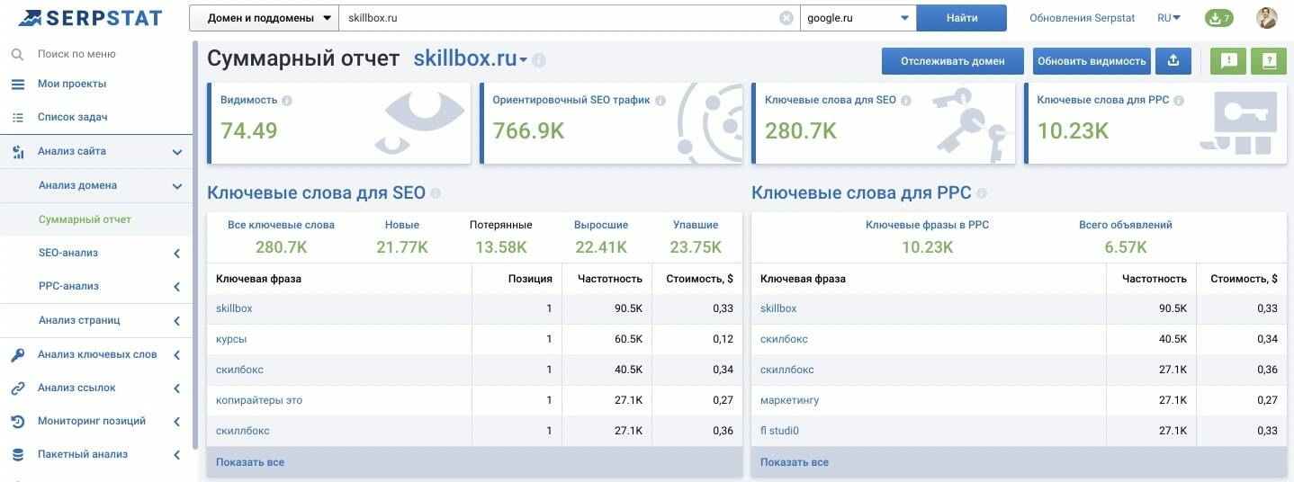Sort SEO table by Позиция column
The image size is (1294, 482).
[530, 279]
